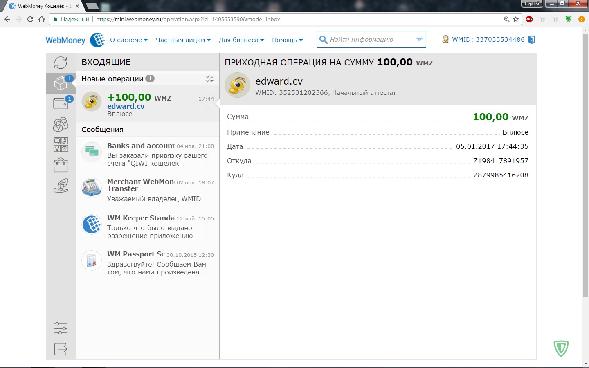Expand the Для бизнеса menu
589x368 pixels.
(241, 40)
